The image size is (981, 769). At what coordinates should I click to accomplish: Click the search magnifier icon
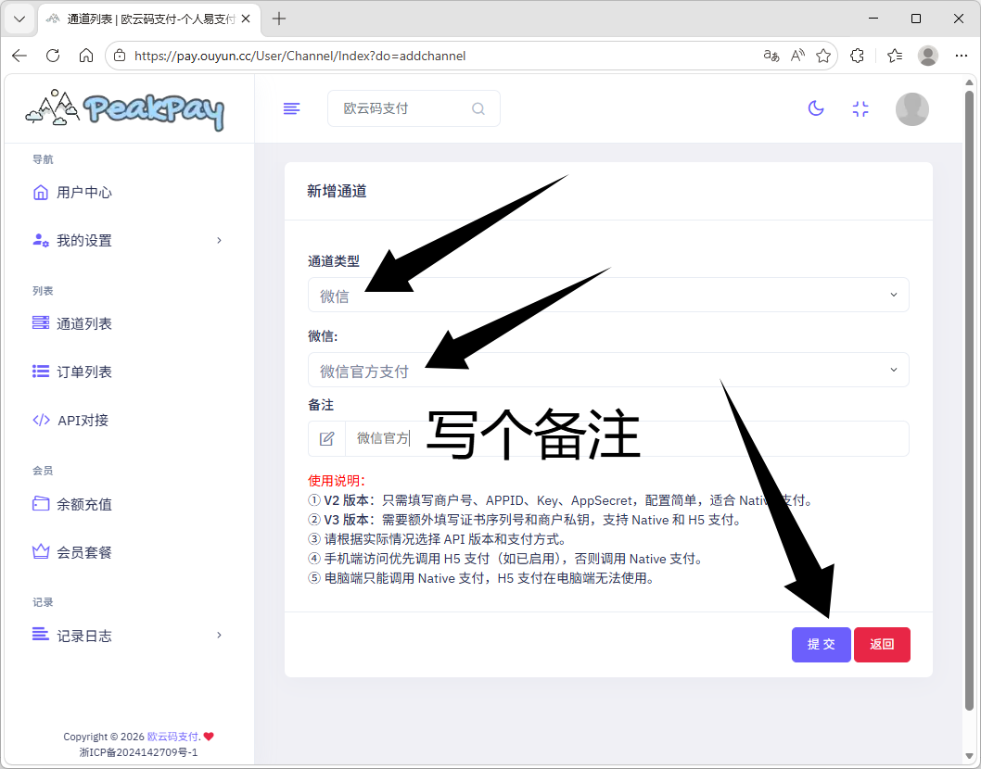[478, 108]
